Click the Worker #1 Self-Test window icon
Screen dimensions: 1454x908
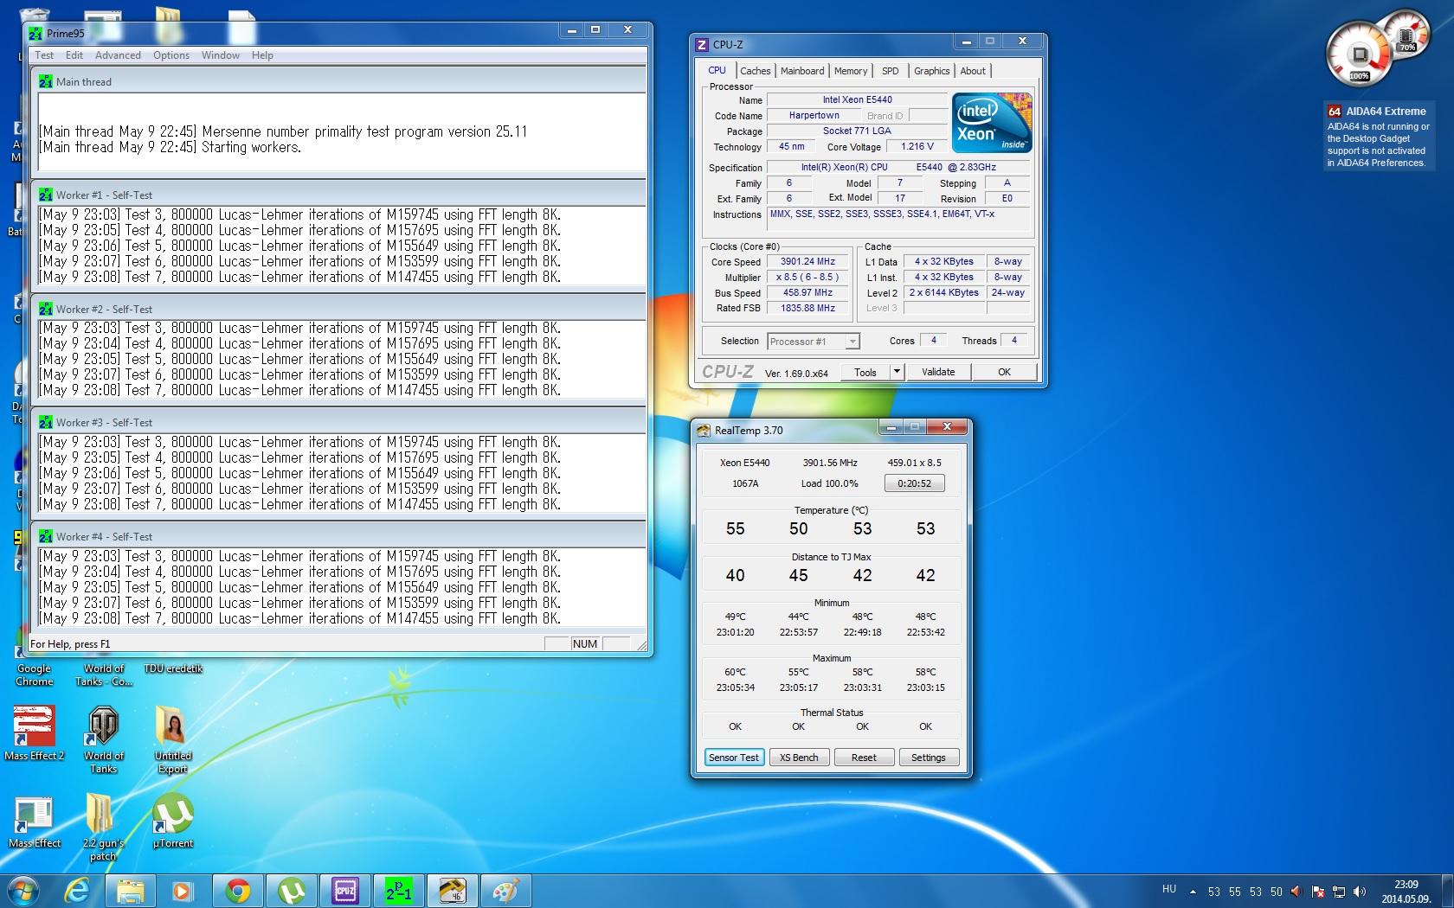click(46, 195)
